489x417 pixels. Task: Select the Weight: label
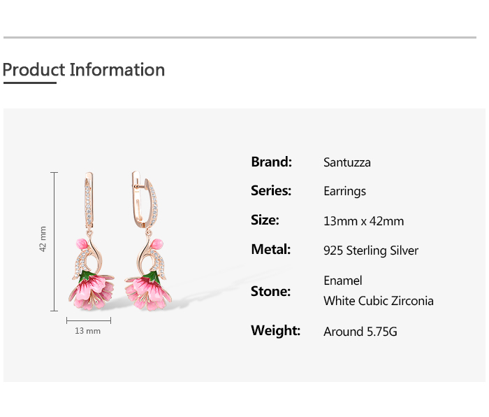[275, 330]
